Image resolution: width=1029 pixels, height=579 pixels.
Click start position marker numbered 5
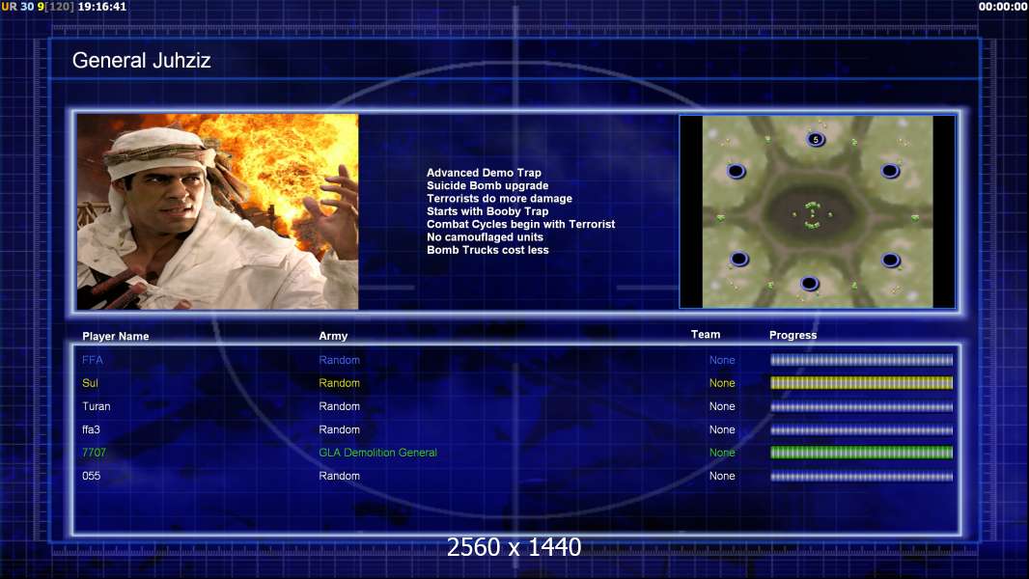(x=816, y=140)
